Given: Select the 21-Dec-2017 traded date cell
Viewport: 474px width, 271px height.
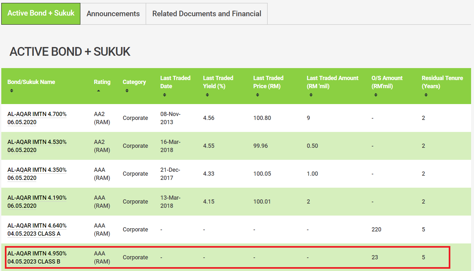Looking at the screenshot, I should click(170, 174).
